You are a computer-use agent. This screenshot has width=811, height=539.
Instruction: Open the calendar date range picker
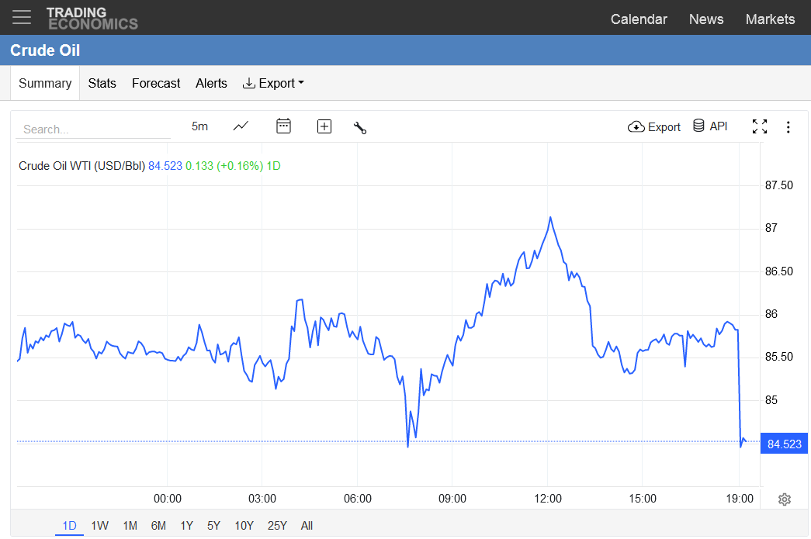click(283, 126)
